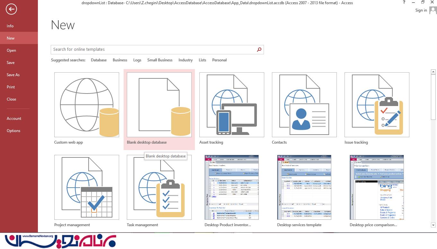Go back using the circled arrow

coord(11,9)
